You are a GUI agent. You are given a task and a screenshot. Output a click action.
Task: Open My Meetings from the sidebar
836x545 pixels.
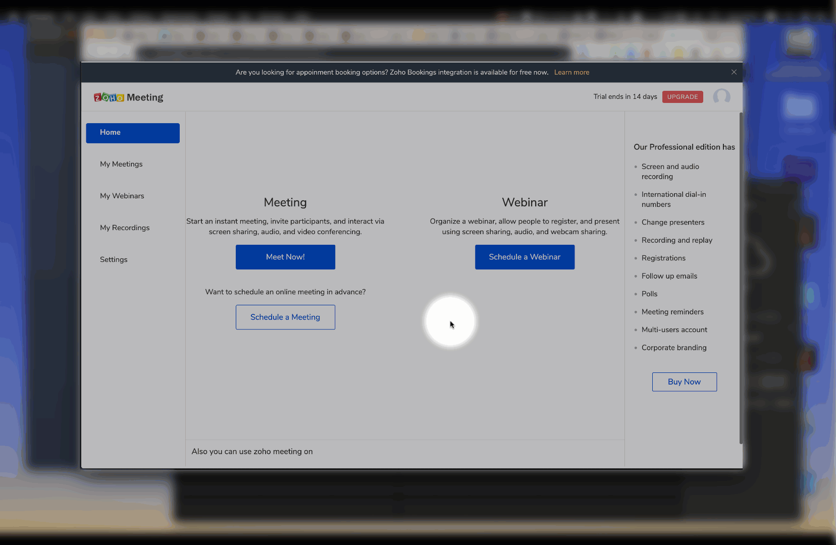[121, 164]
